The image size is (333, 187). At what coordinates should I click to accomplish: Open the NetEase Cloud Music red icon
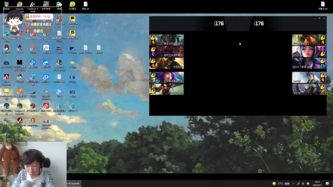click(x=46, y=106)
